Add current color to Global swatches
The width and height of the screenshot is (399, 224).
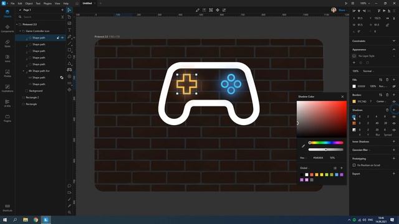[x=342, y=168]
